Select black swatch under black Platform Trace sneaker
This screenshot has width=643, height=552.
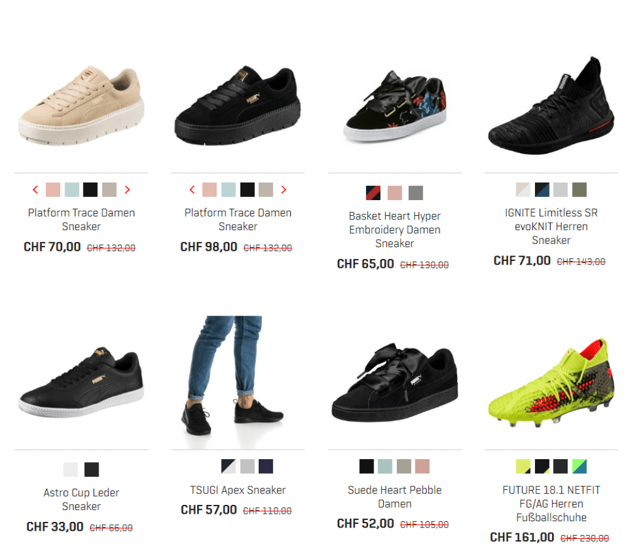247,189
